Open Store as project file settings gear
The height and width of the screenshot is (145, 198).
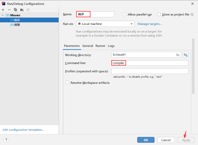click(192, 14)
